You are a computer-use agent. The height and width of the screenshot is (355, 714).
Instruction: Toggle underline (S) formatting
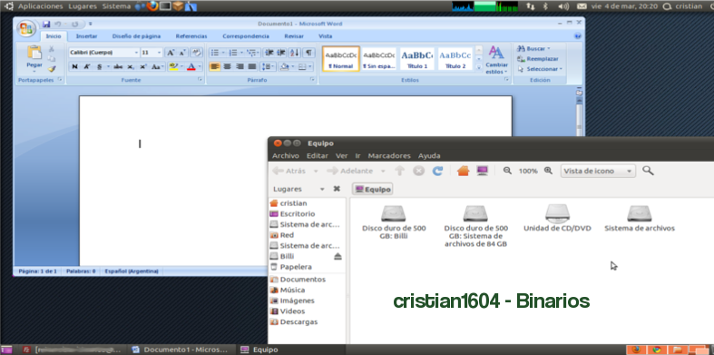click(x=99, y=67)
